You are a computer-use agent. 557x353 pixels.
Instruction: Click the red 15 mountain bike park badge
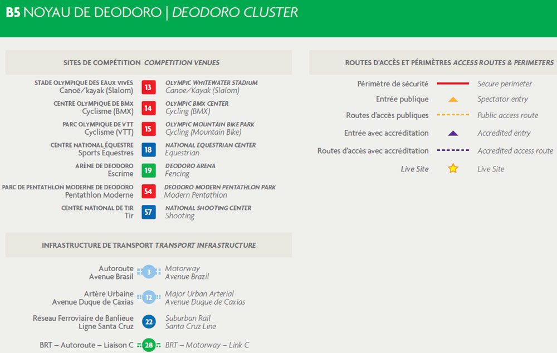click(x=148, y=129)
